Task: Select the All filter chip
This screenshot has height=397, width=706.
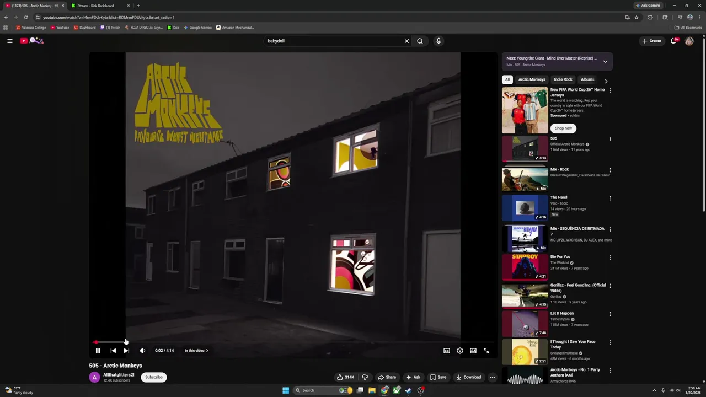Action: pyautogui.click(x=507, y=79)
